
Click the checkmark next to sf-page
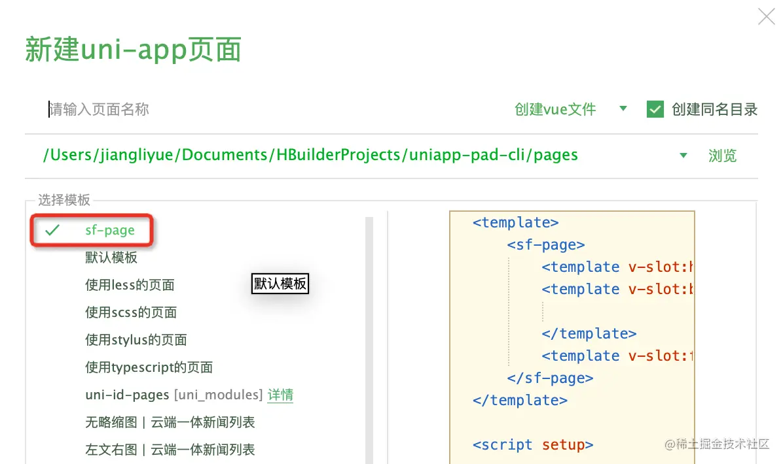tap(52, 230)
